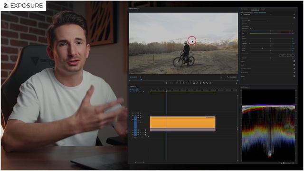
Task: Select the Effect Controls panel tab
Action: pyautogui.click(x=244, y=9)
